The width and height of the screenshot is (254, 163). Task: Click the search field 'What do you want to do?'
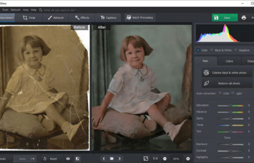point(60,10)
